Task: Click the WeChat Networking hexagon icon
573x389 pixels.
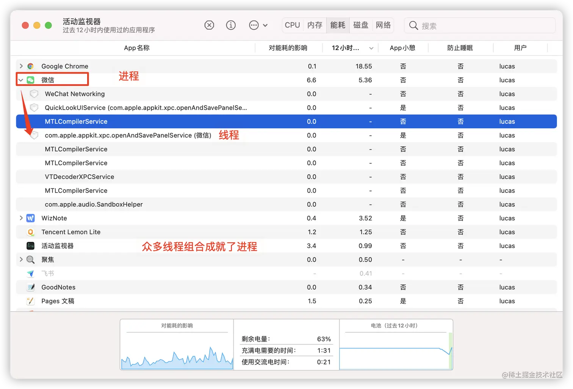Action: (34, 94)
